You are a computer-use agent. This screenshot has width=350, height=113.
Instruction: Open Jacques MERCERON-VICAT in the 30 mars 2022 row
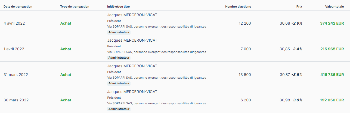pyautogui.click(x=132, y=92)
